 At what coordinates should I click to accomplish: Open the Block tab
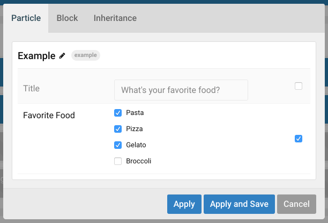pyautogui.click(x=67, y=18)
